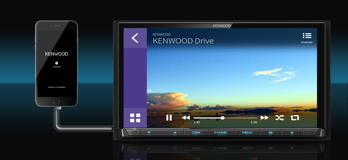Click the Connected checkmark icon on the phone
This screenshot has width=348, height=160.
[x=57, y=63]
